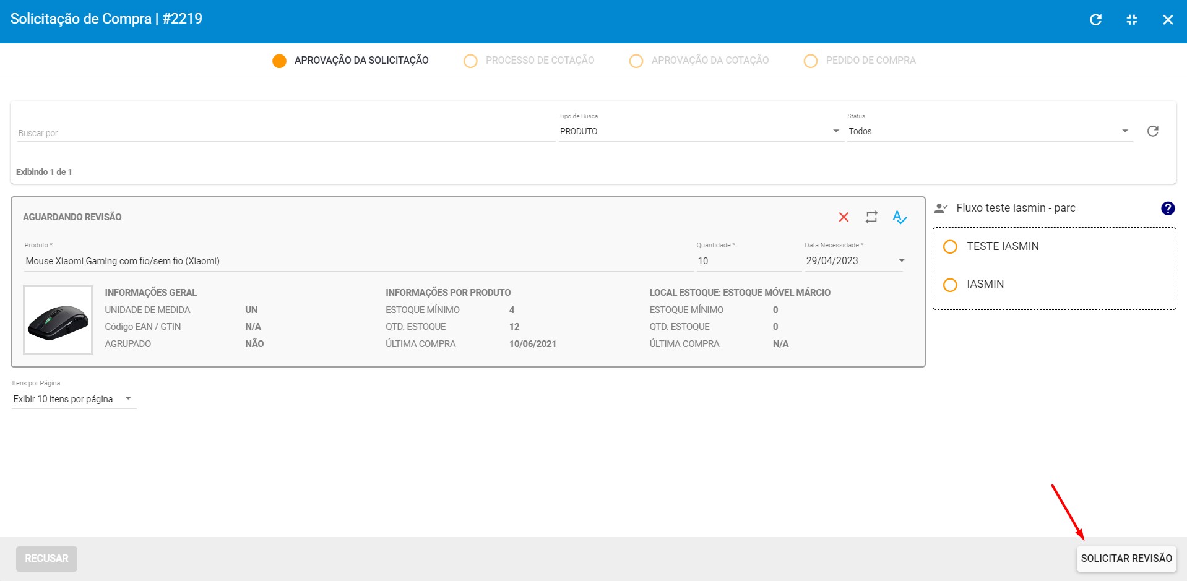Viewport: 1187px width, 581px height.
Task: Click the Solicitação de Compra | #2219 title
Action: coord(106,19)
